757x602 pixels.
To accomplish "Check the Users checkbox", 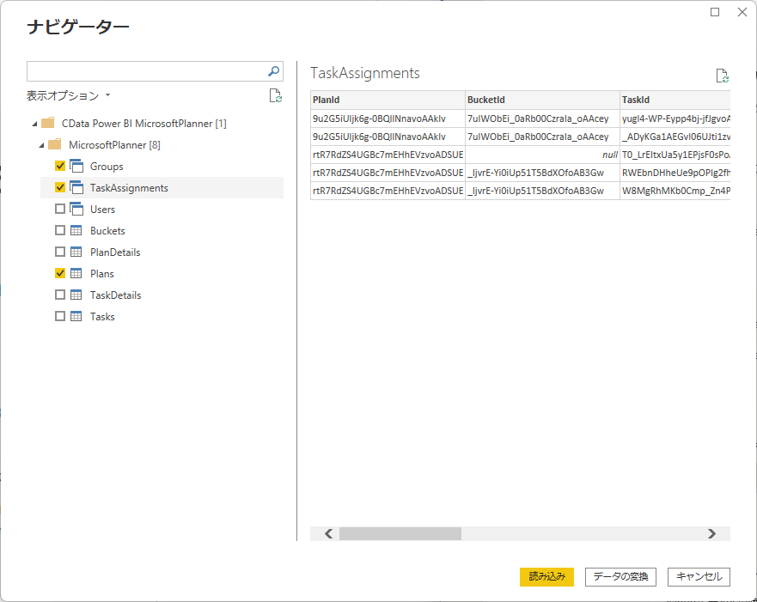I will click(60, 209).
